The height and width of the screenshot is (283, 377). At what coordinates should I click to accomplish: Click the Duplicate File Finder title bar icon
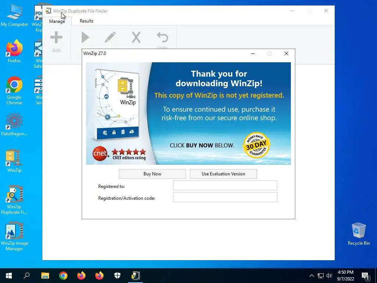pyautogui.click(x=48, y=11)
